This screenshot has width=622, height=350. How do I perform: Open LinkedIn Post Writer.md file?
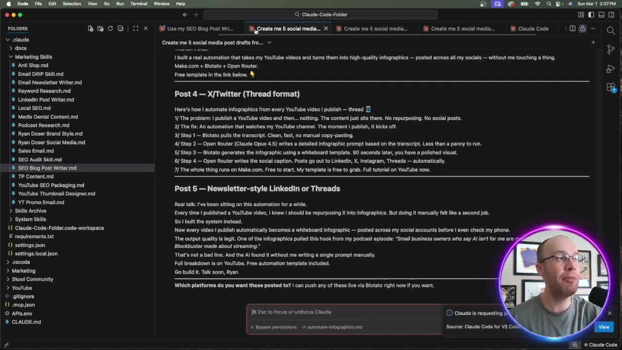(x=46, y=100)
